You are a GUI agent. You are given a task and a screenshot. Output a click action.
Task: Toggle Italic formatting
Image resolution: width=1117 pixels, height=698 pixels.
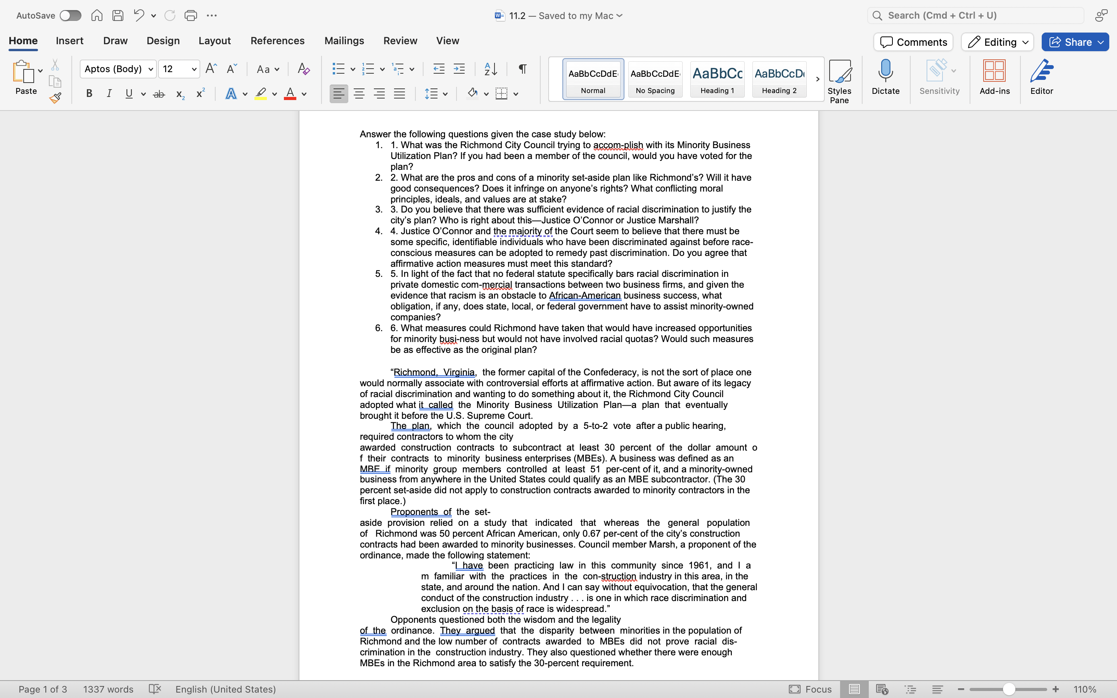point(109,94)
